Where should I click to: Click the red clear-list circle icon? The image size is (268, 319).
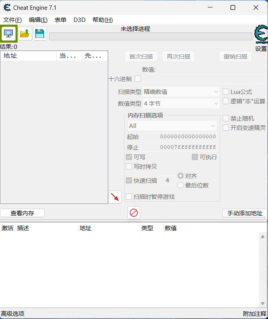point(134,213)
